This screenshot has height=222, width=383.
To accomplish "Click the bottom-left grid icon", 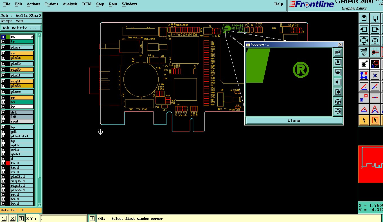I will click(21, 218).
